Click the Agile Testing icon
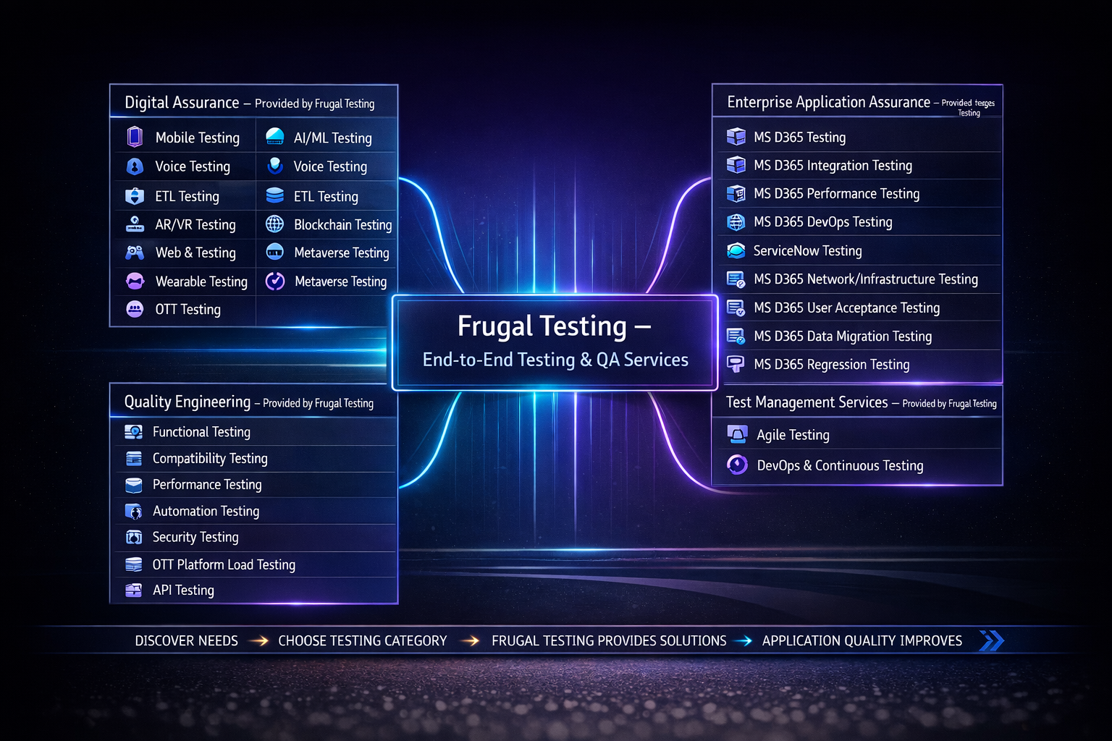Viewport: 1112px width, 741px height. point(738,434)
